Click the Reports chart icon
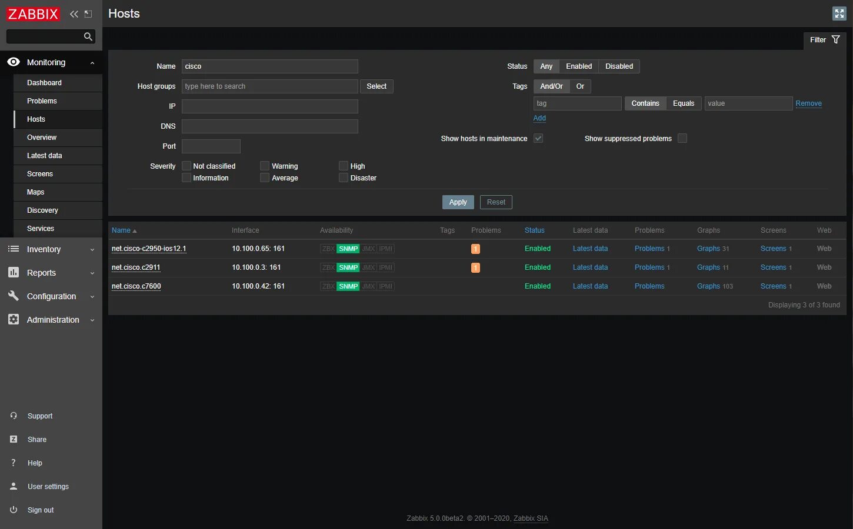This screenshot has height=529, width=853. point(14,273)
